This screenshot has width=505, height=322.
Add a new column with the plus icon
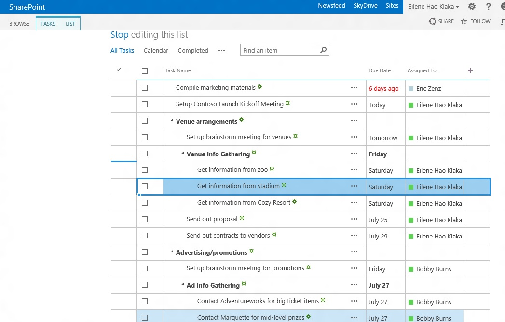click(470, 70)
